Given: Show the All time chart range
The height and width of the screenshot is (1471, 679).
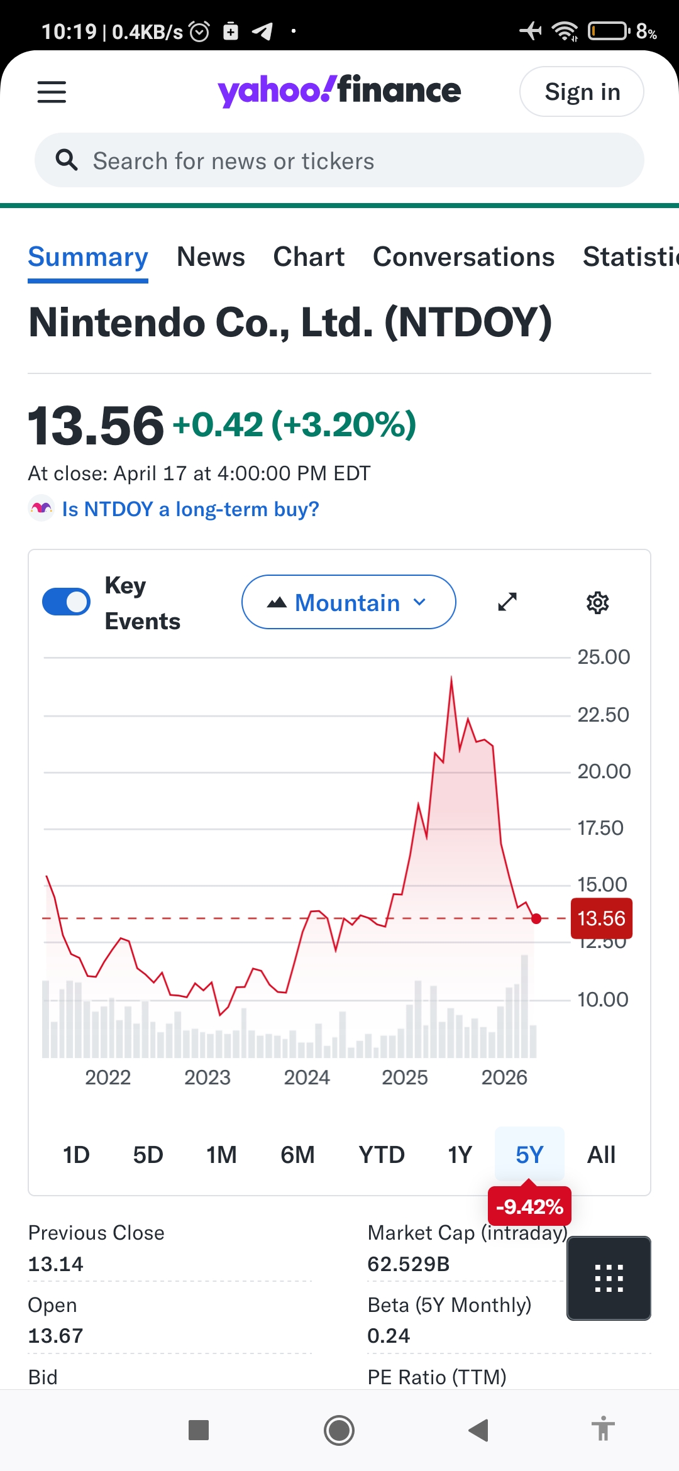Looking at the screenshot, I should tap(601, 1155).
